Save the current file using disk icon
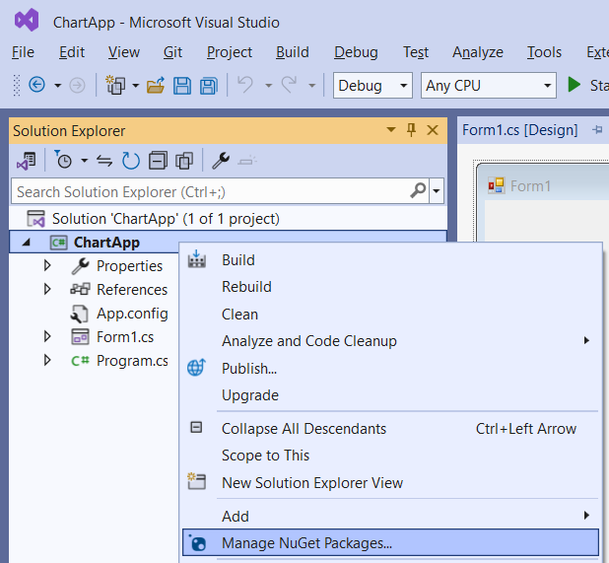The height and width of the screenshot is (563, 609). coord(181,86)
